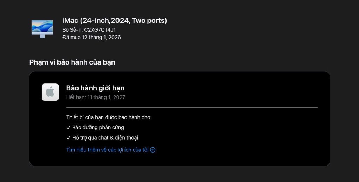Click the serial number C2XG7QT4J1

pos(100,30)
